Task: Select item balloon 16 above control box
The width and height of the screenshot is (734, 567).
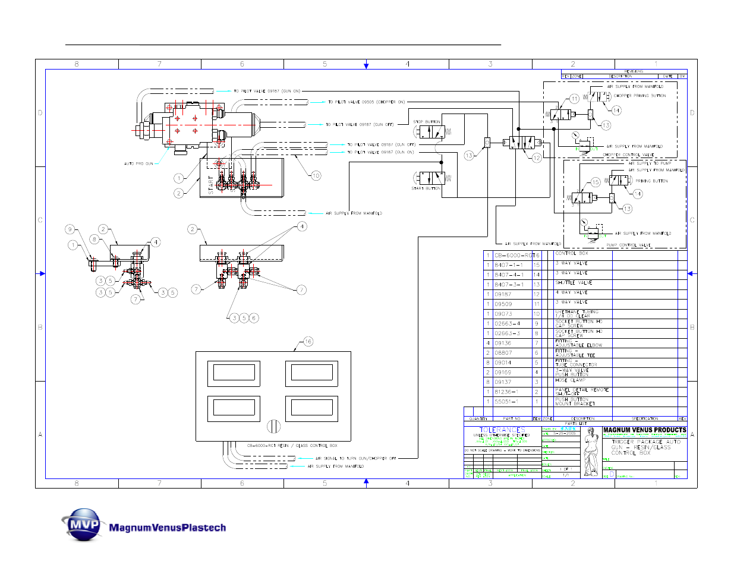Action: tap(308, 342)
